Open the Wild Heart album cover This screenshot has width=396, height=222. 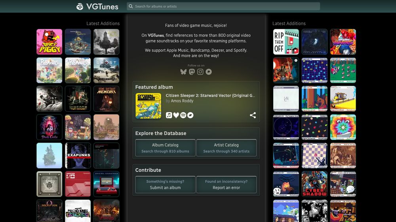pos(78,127)
